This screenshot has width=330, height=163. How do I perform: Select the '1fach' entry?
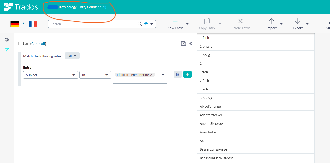point(256,72)
